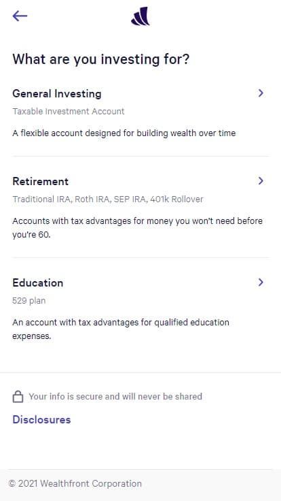Click the padlock security icon

18,397
